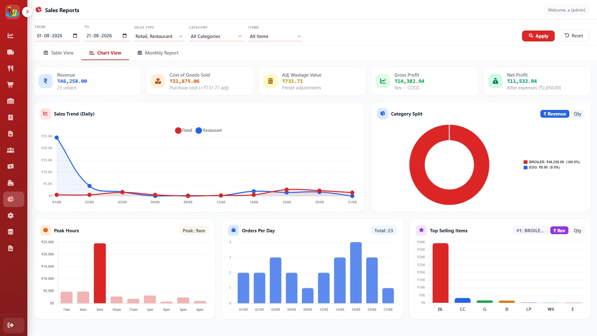Open the delivery truck sidebar icon
This screenshot has height=336, width=597.
click(x=11, y=52)
